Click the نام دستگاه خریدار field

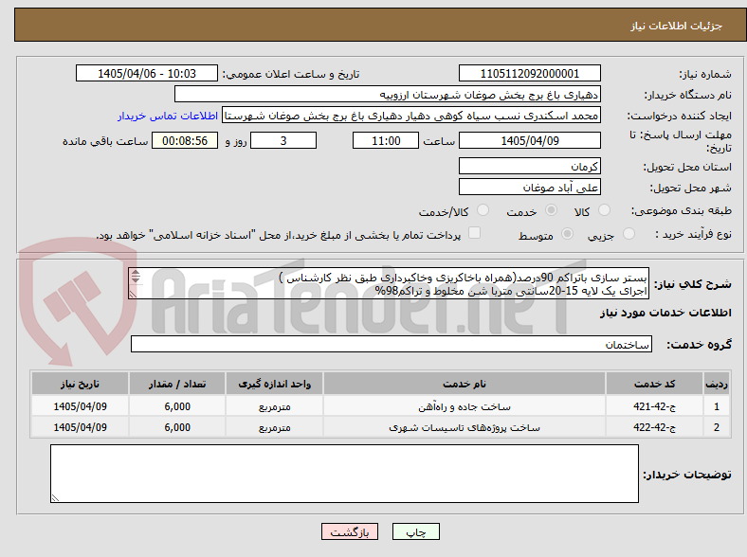click(x=388, y=95)
